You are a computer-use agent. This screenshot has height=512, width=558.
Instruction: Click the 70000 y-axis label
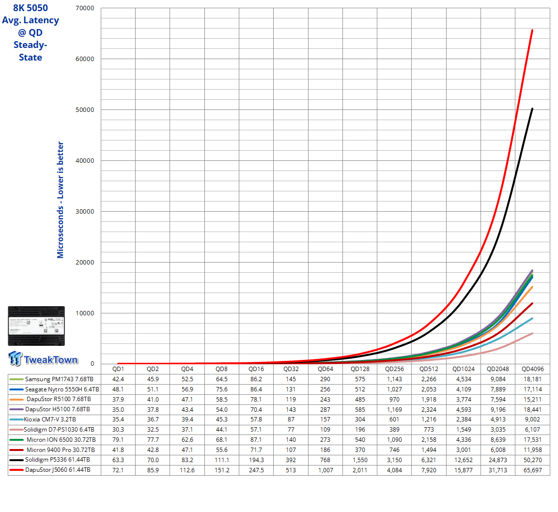[85, 8]
